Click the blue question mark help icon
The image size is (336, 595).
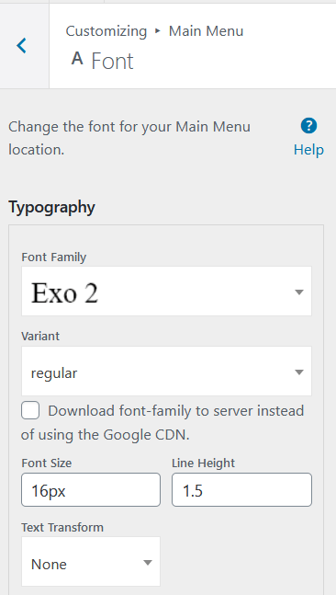308,126
